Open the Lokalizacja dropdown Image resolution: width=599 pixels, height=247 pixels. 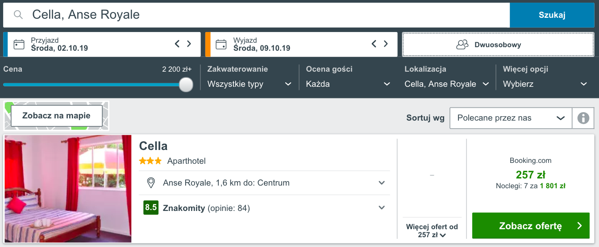coord(447,84)
